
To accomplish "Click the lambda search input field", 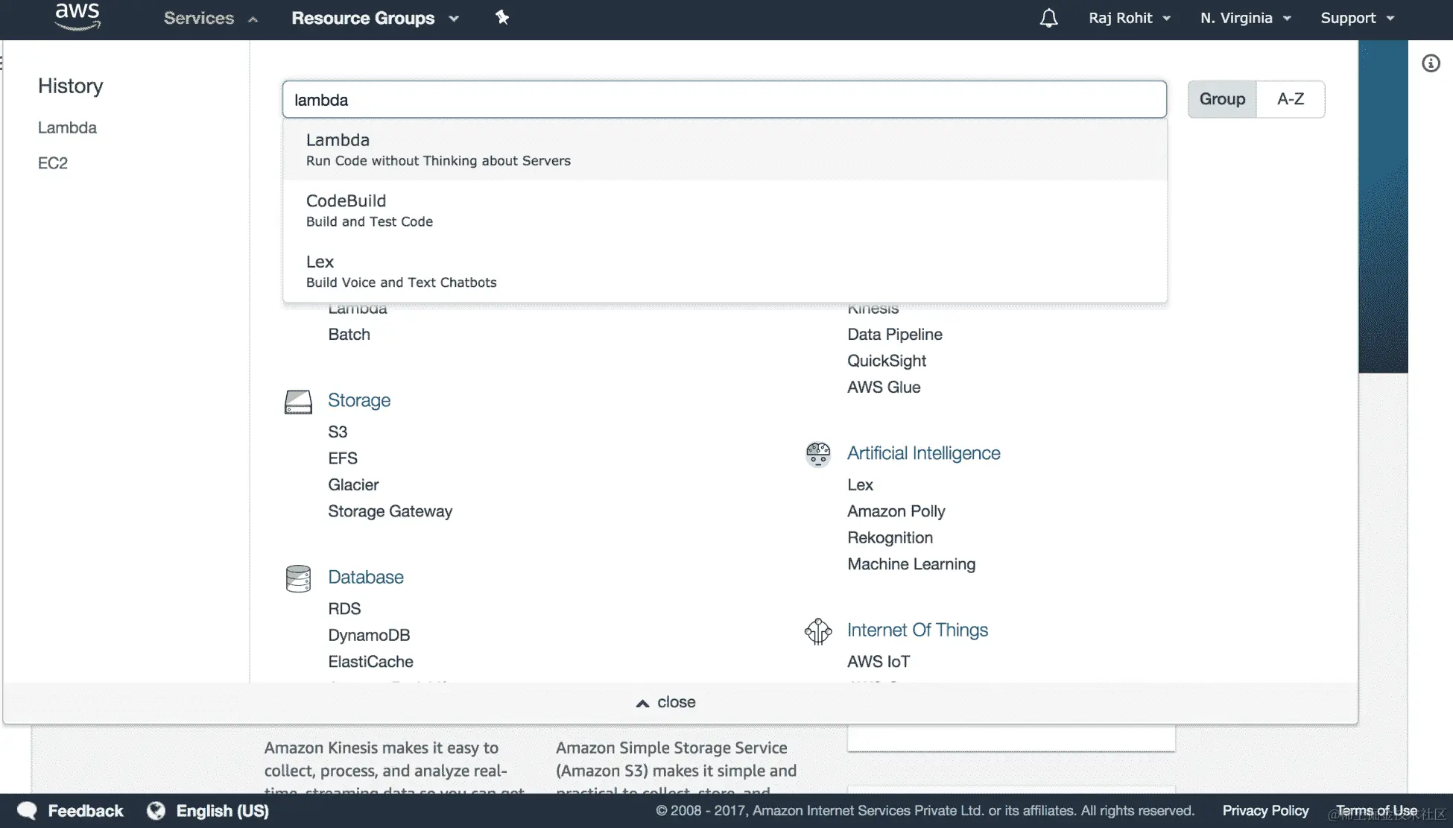I will [724, 100].
